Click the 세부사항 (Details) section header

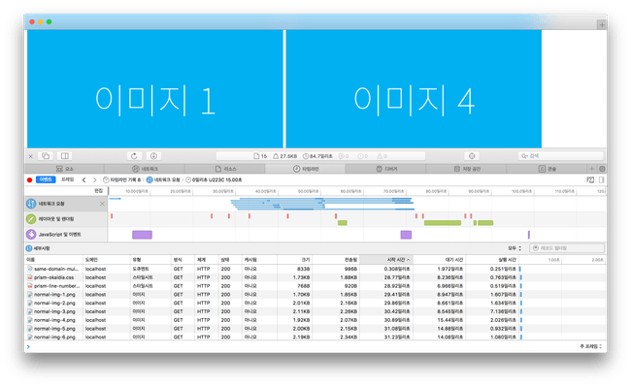(x=38, y=248)
